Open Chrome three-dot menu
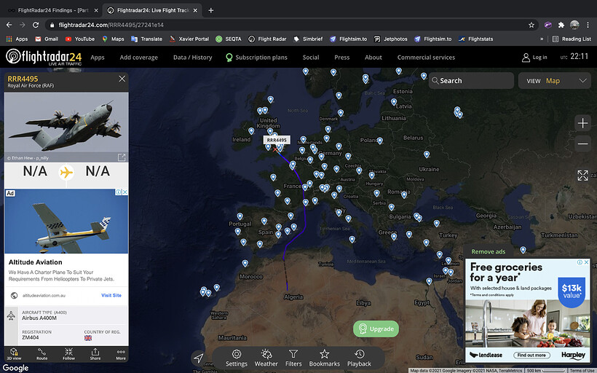The image size is (597, 373). click(588, 25)
